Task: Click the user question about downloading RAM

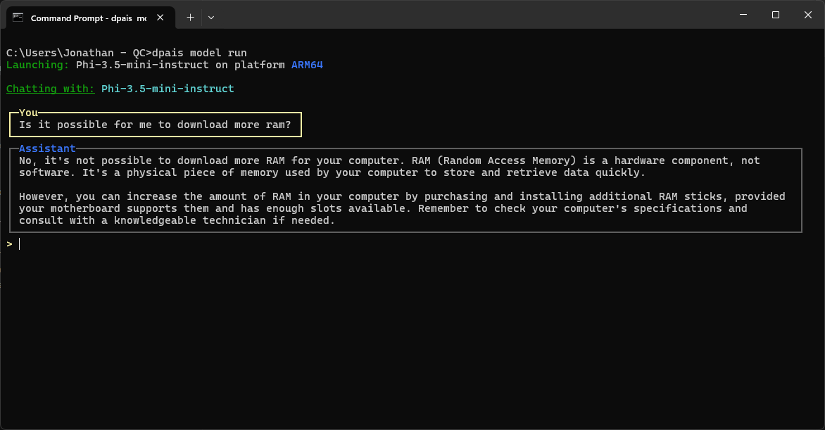Action: (155, 125)
